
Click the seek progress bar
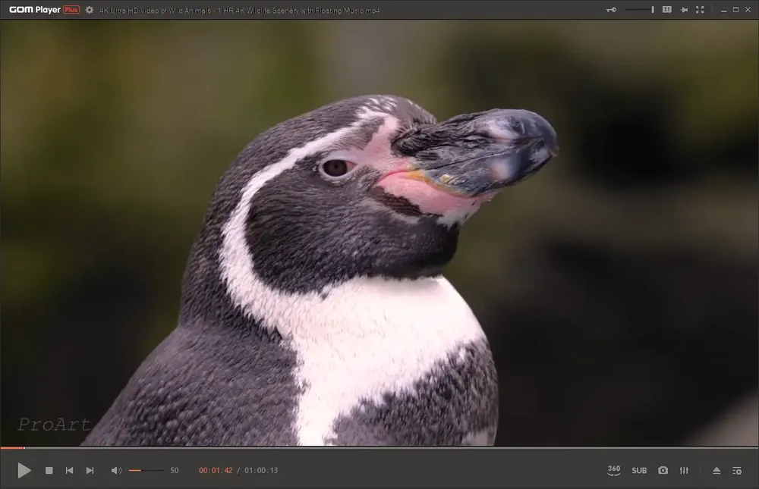tap(379, 448)
